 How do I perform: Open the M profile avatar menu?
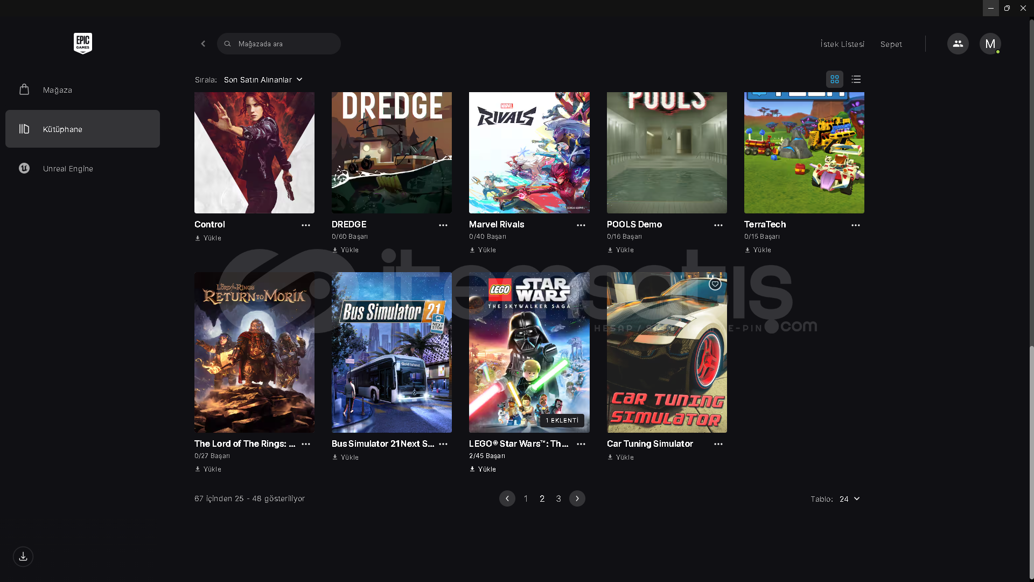(990, 44)
